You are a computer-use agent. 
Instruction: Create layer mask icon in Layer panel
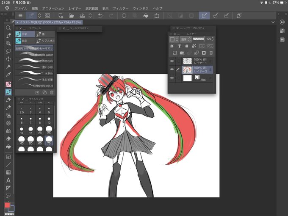click(x=204, y=53)
